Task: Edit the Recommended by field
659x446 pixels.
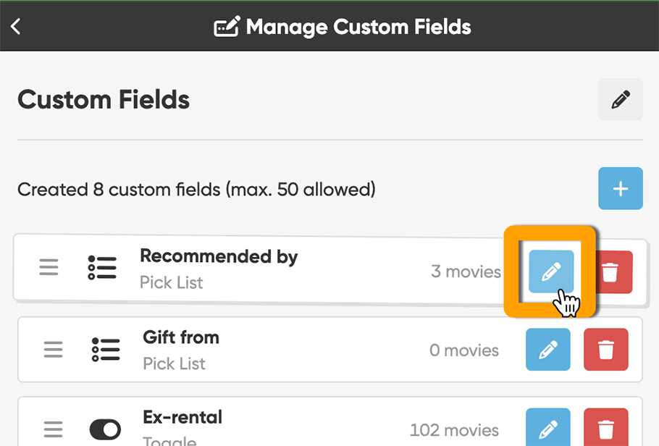Action: [x=550, y=272]
